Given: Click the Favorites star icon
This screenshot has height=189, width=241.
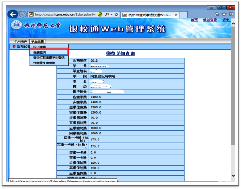Looking at the screenshot, I should 224,14.
